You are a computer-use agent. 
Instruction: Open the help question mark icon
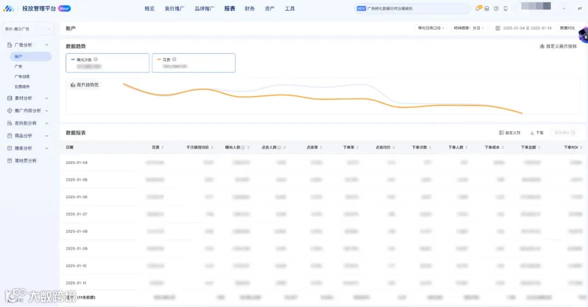click(x=496, y=8)
